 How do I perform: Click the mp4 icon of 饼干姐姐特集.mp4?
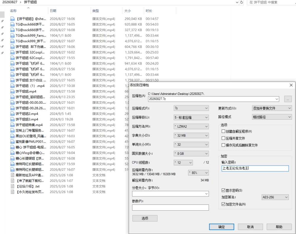12,125
